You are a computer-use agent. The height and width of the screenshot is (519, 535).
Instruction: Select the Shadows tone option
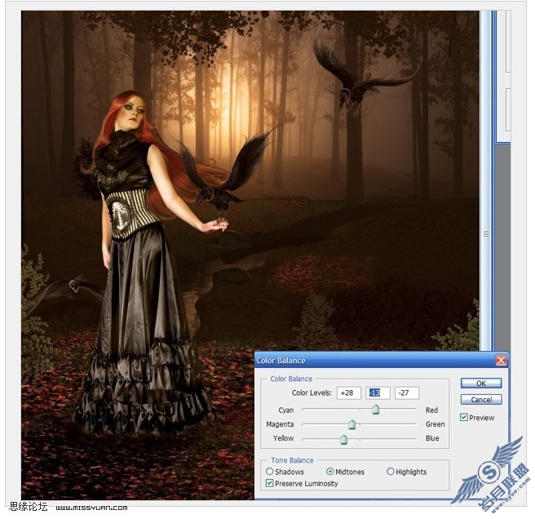(270, 472)
